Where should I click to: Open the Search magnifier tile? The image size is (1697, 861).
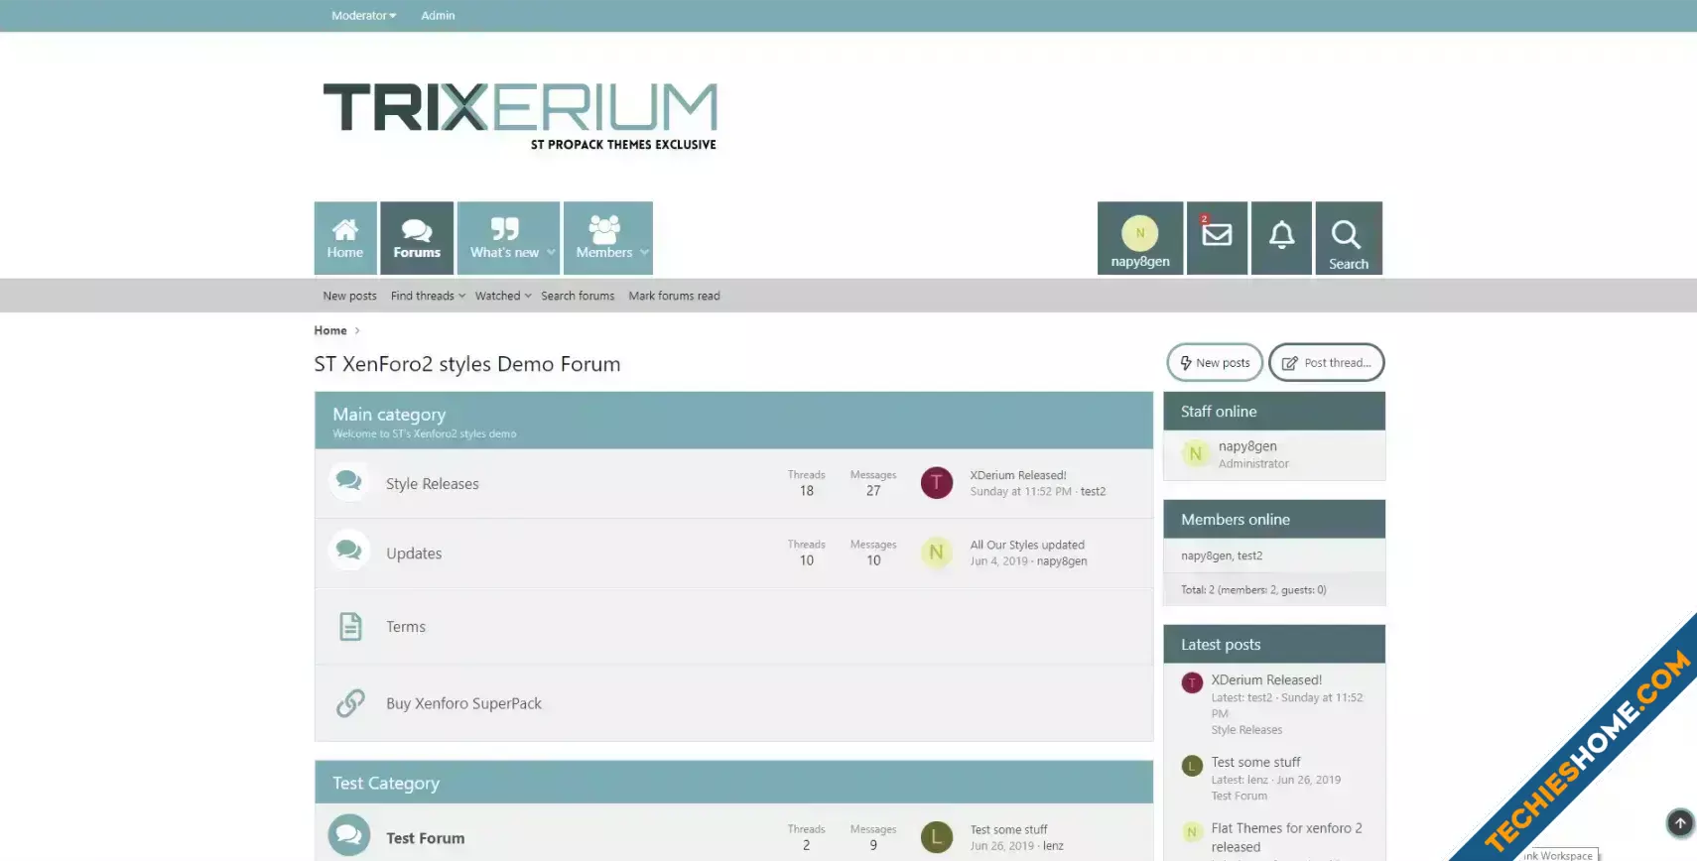(x=1348, y=238)
